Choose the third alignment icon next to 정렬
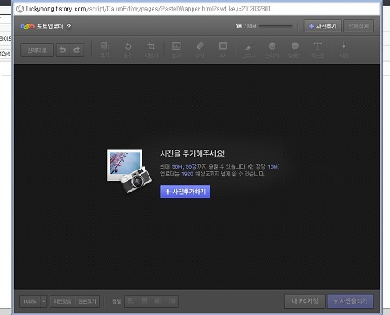This screenshot has height=315, width=390. [158, 300]
